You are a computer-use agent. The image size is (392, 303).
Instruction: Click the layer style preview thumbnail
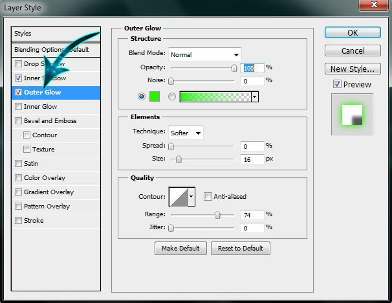tap(352, 114)
